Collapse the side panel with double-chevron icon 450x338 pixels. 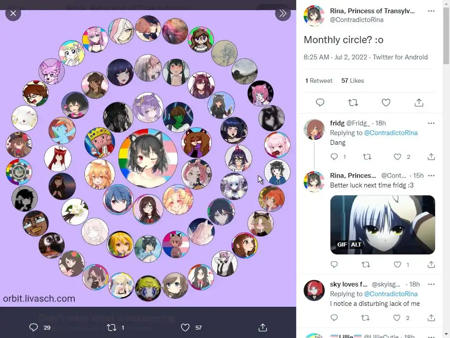coord(283,13)
